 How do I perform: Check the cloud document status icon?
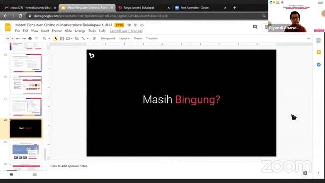click(142, 25)
